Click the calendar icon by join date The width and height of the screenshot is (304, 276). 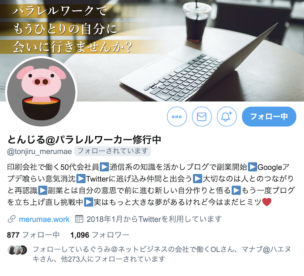79,219
